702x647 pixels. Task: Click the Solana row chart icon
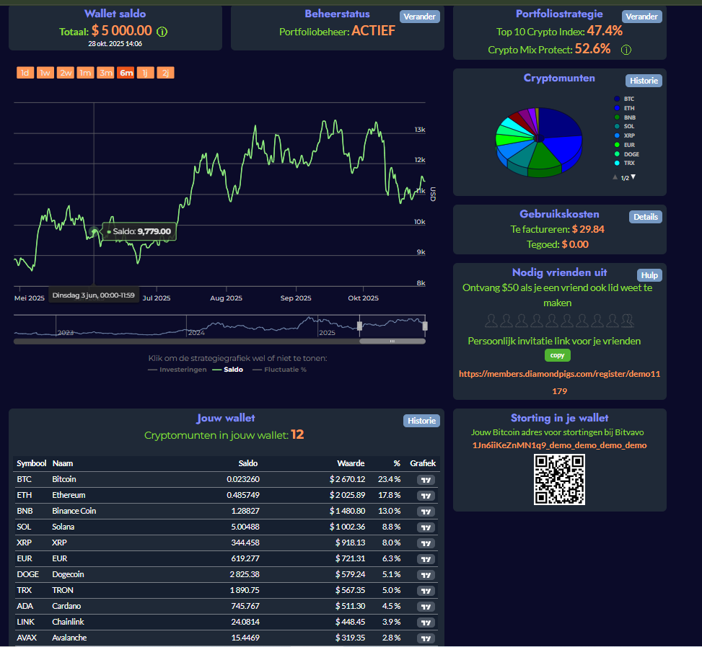(426, 527)
